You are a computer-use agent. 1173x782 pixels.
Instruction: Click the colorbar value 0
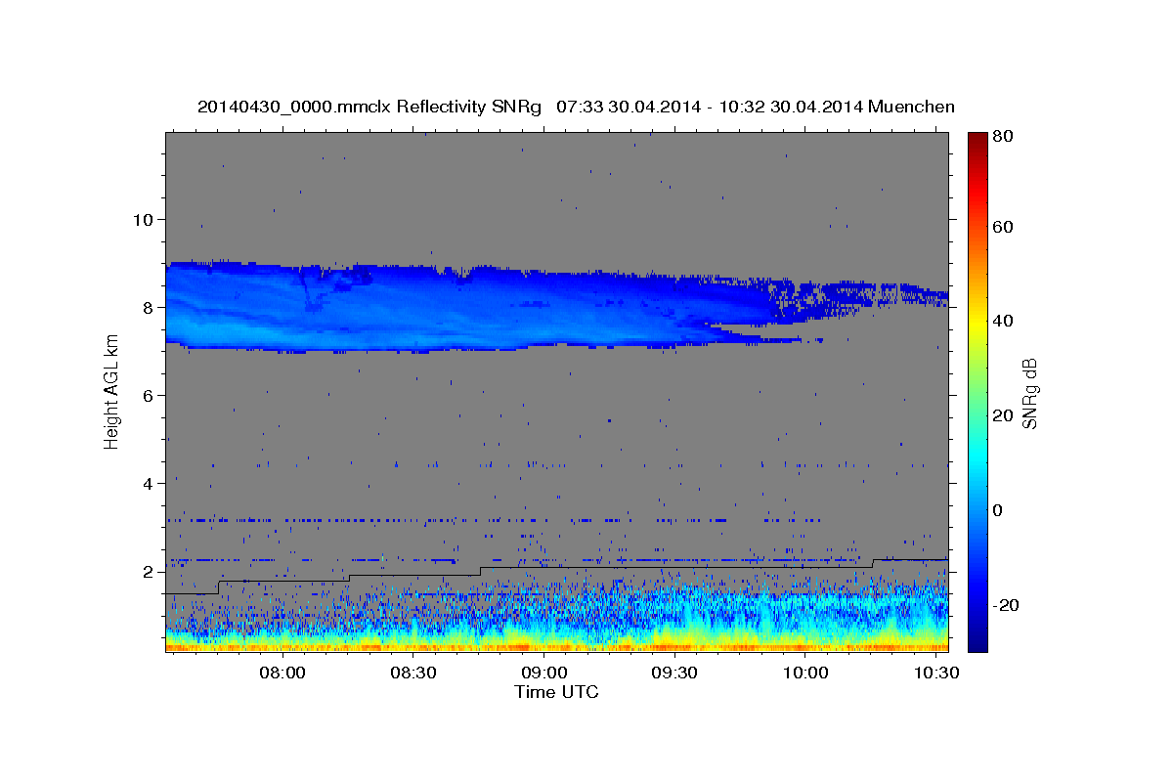(998, 510)
